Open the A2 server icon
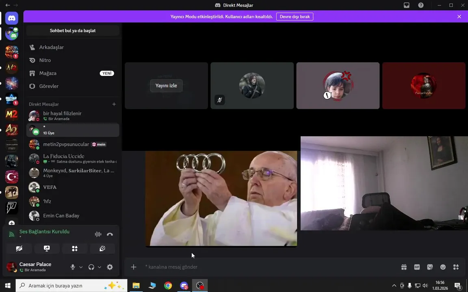This screenshot has height=292, width=468. (x=12, y=130)
